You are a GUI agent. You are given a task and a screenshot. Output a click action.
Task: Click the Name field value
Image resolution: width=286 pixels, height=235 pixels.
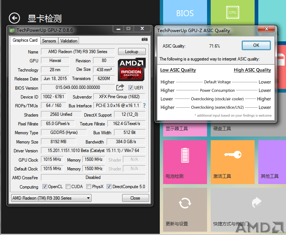[x=78, y=52]
